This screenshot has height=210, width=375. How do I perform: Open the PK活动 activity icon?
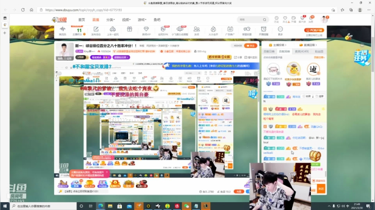pos(103,184)
